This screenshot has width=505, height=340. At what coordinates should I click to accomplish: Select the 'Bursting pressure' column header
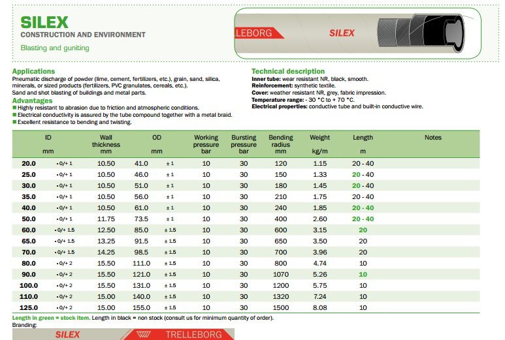(x=244, y=144)
